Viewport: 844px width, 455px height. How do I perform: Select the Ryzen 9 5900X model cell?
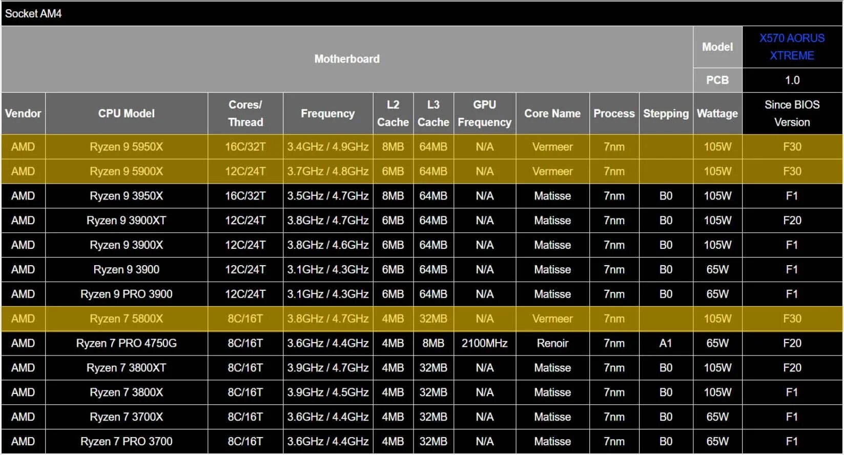tap(127, 171)
